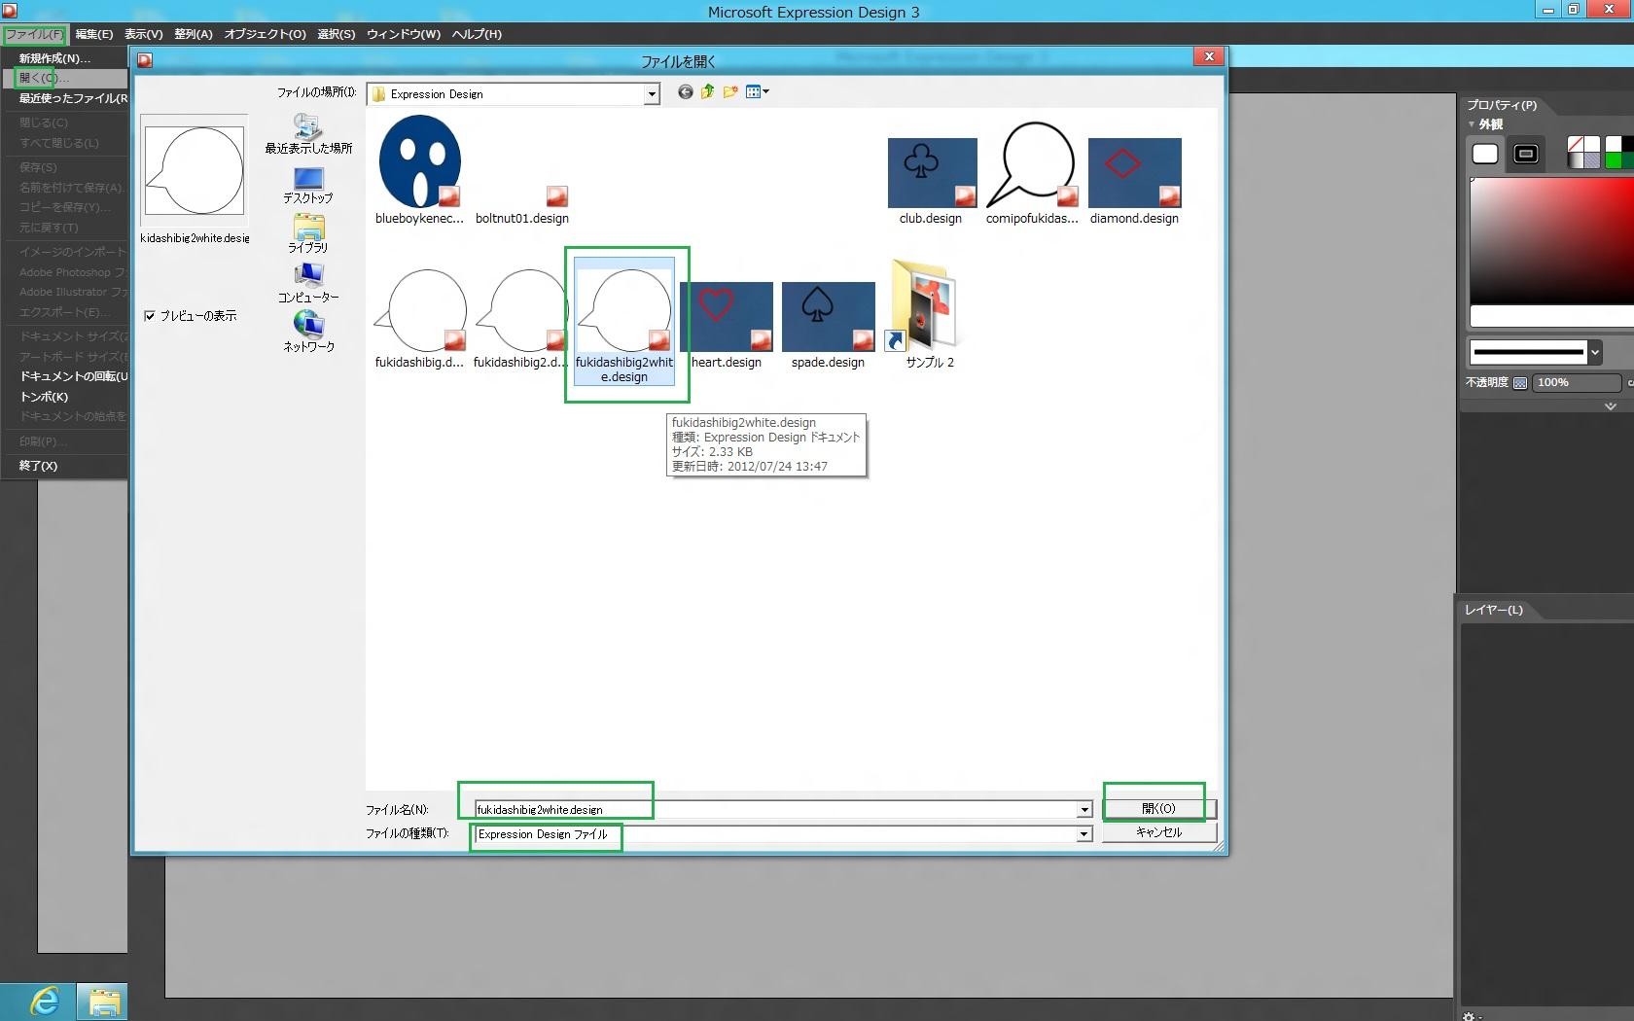Open the 表示(V) menu
The width and height of the screenshot is (1634, 1021).
[x=144, y=34]
